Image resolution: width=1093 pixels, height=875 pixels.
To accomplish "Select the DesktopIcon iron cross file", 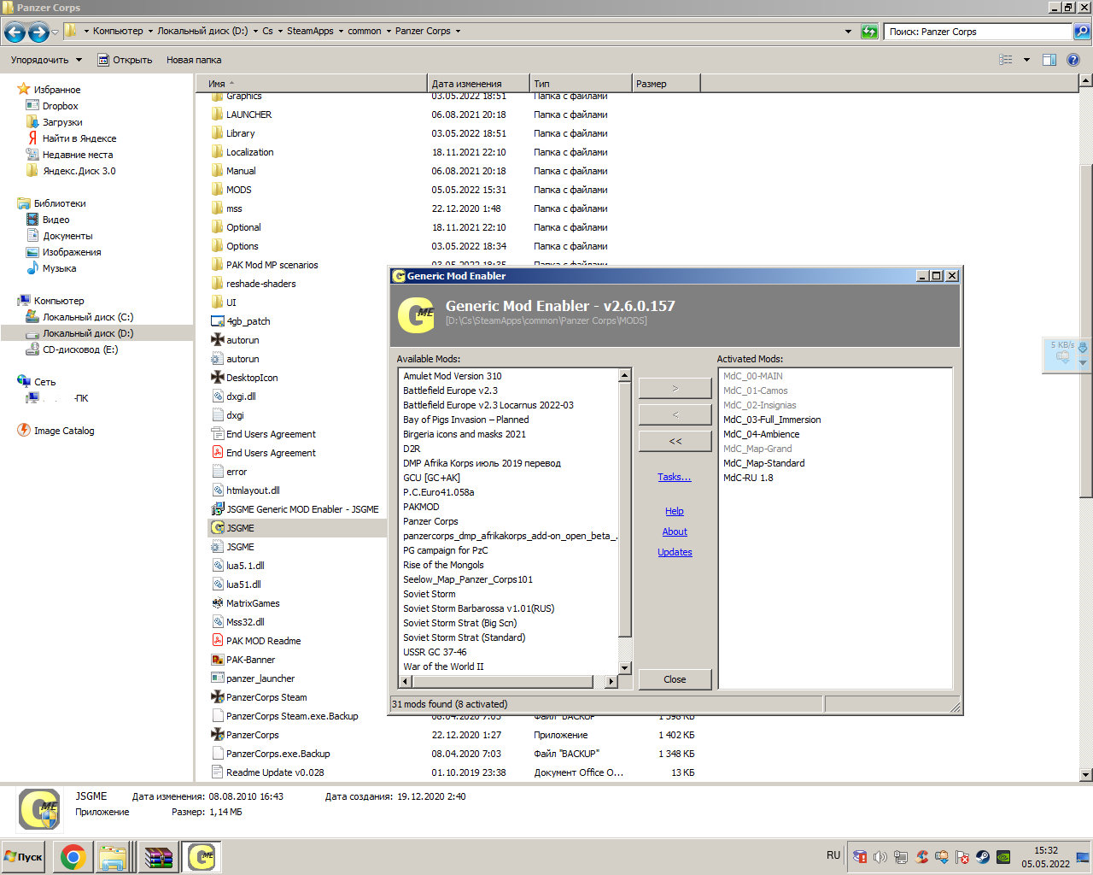I will pyautogui.click(x=218, y=378).
